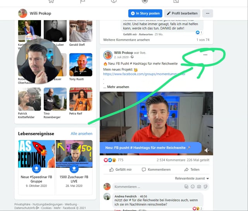Open the post options three-dot menu
Image resolution: width=248 pixels, height=211 pixels.
coord(205,55)
